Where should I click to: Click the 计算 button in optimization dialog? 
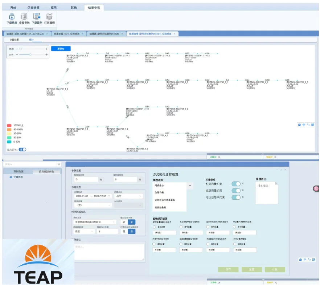tap(275, 269)
